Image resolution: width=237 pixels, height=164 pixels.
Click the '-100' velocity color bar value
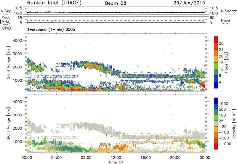coord(224,132)
